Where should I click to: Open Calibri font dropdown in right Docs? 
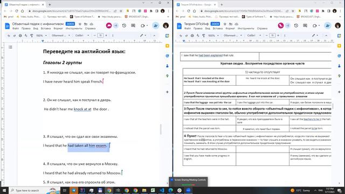254,36
